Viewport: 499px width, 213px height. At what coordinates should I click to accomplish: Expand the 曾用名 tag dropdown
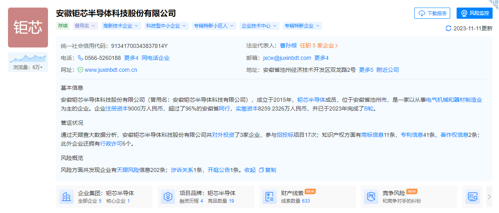[x=85, y=26]
